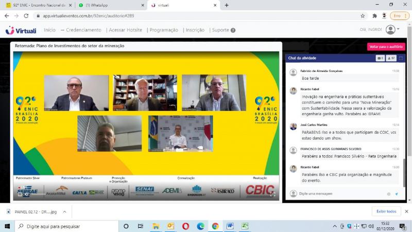Open the emoji picker in chat
The height and width of the screenshot is (232, 412).
[x=389, y=194]
